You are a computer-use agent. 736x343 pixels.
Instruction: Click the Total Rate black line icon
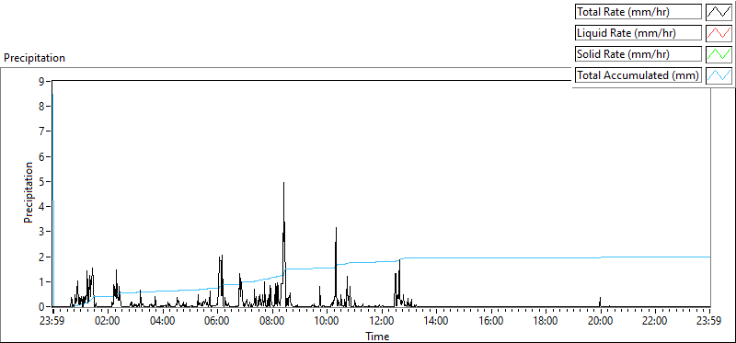tap(719, 12)
